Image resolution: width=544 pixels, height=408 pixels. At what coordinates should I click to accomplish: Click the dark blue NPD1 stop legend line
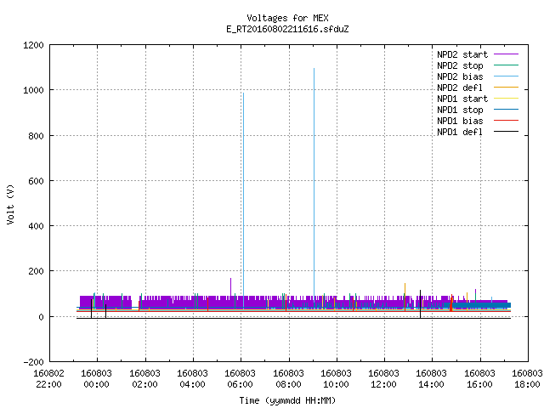pyautogui.click(x=506, y=110)
